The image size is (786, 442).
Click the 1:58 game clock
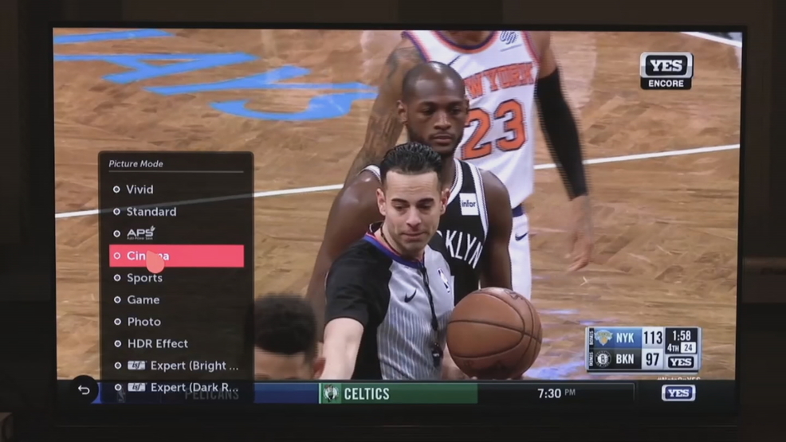pyautogui.click(x=682, y=335)
